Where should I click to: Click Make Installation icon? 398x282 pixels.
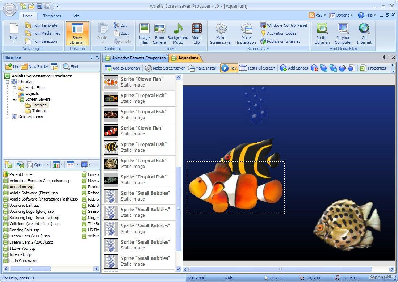(x=246, y=34)
